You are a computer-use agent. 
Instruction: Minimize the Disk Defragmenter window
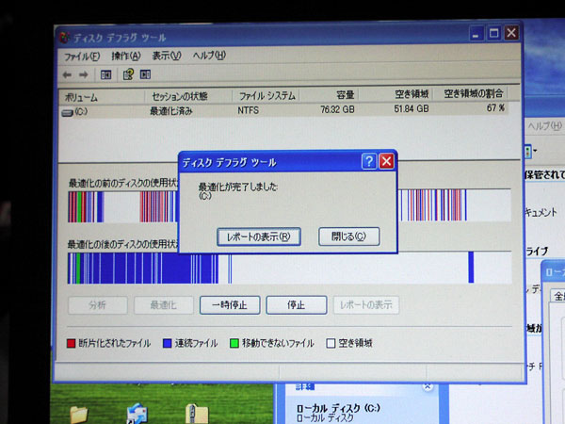pos(476,34)
